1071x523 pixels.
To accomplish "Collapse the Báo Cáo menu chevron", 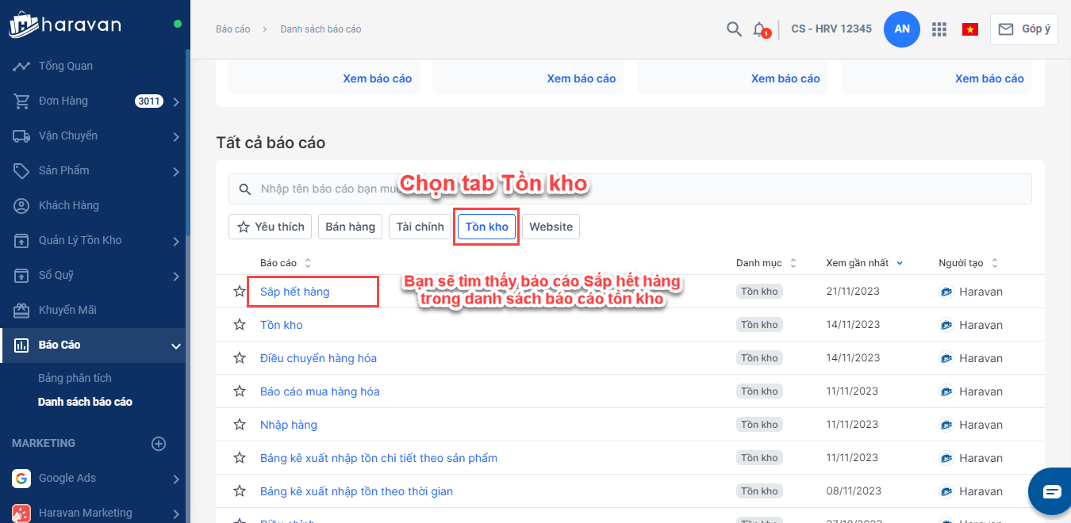I will click(176, 345).
